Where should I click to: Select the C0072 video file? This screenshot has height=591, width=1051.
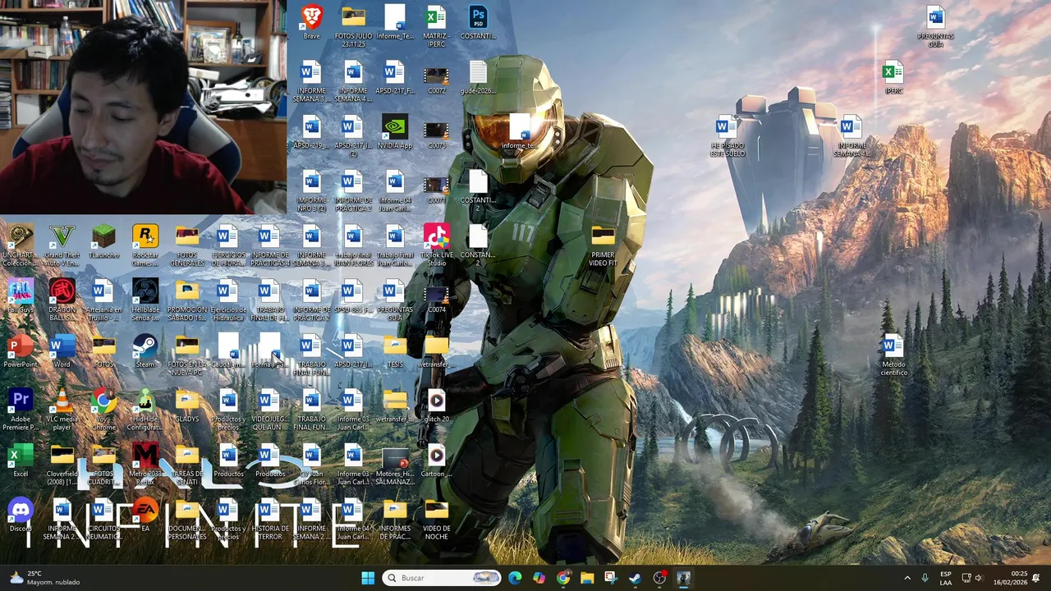(x=437, y=80)
